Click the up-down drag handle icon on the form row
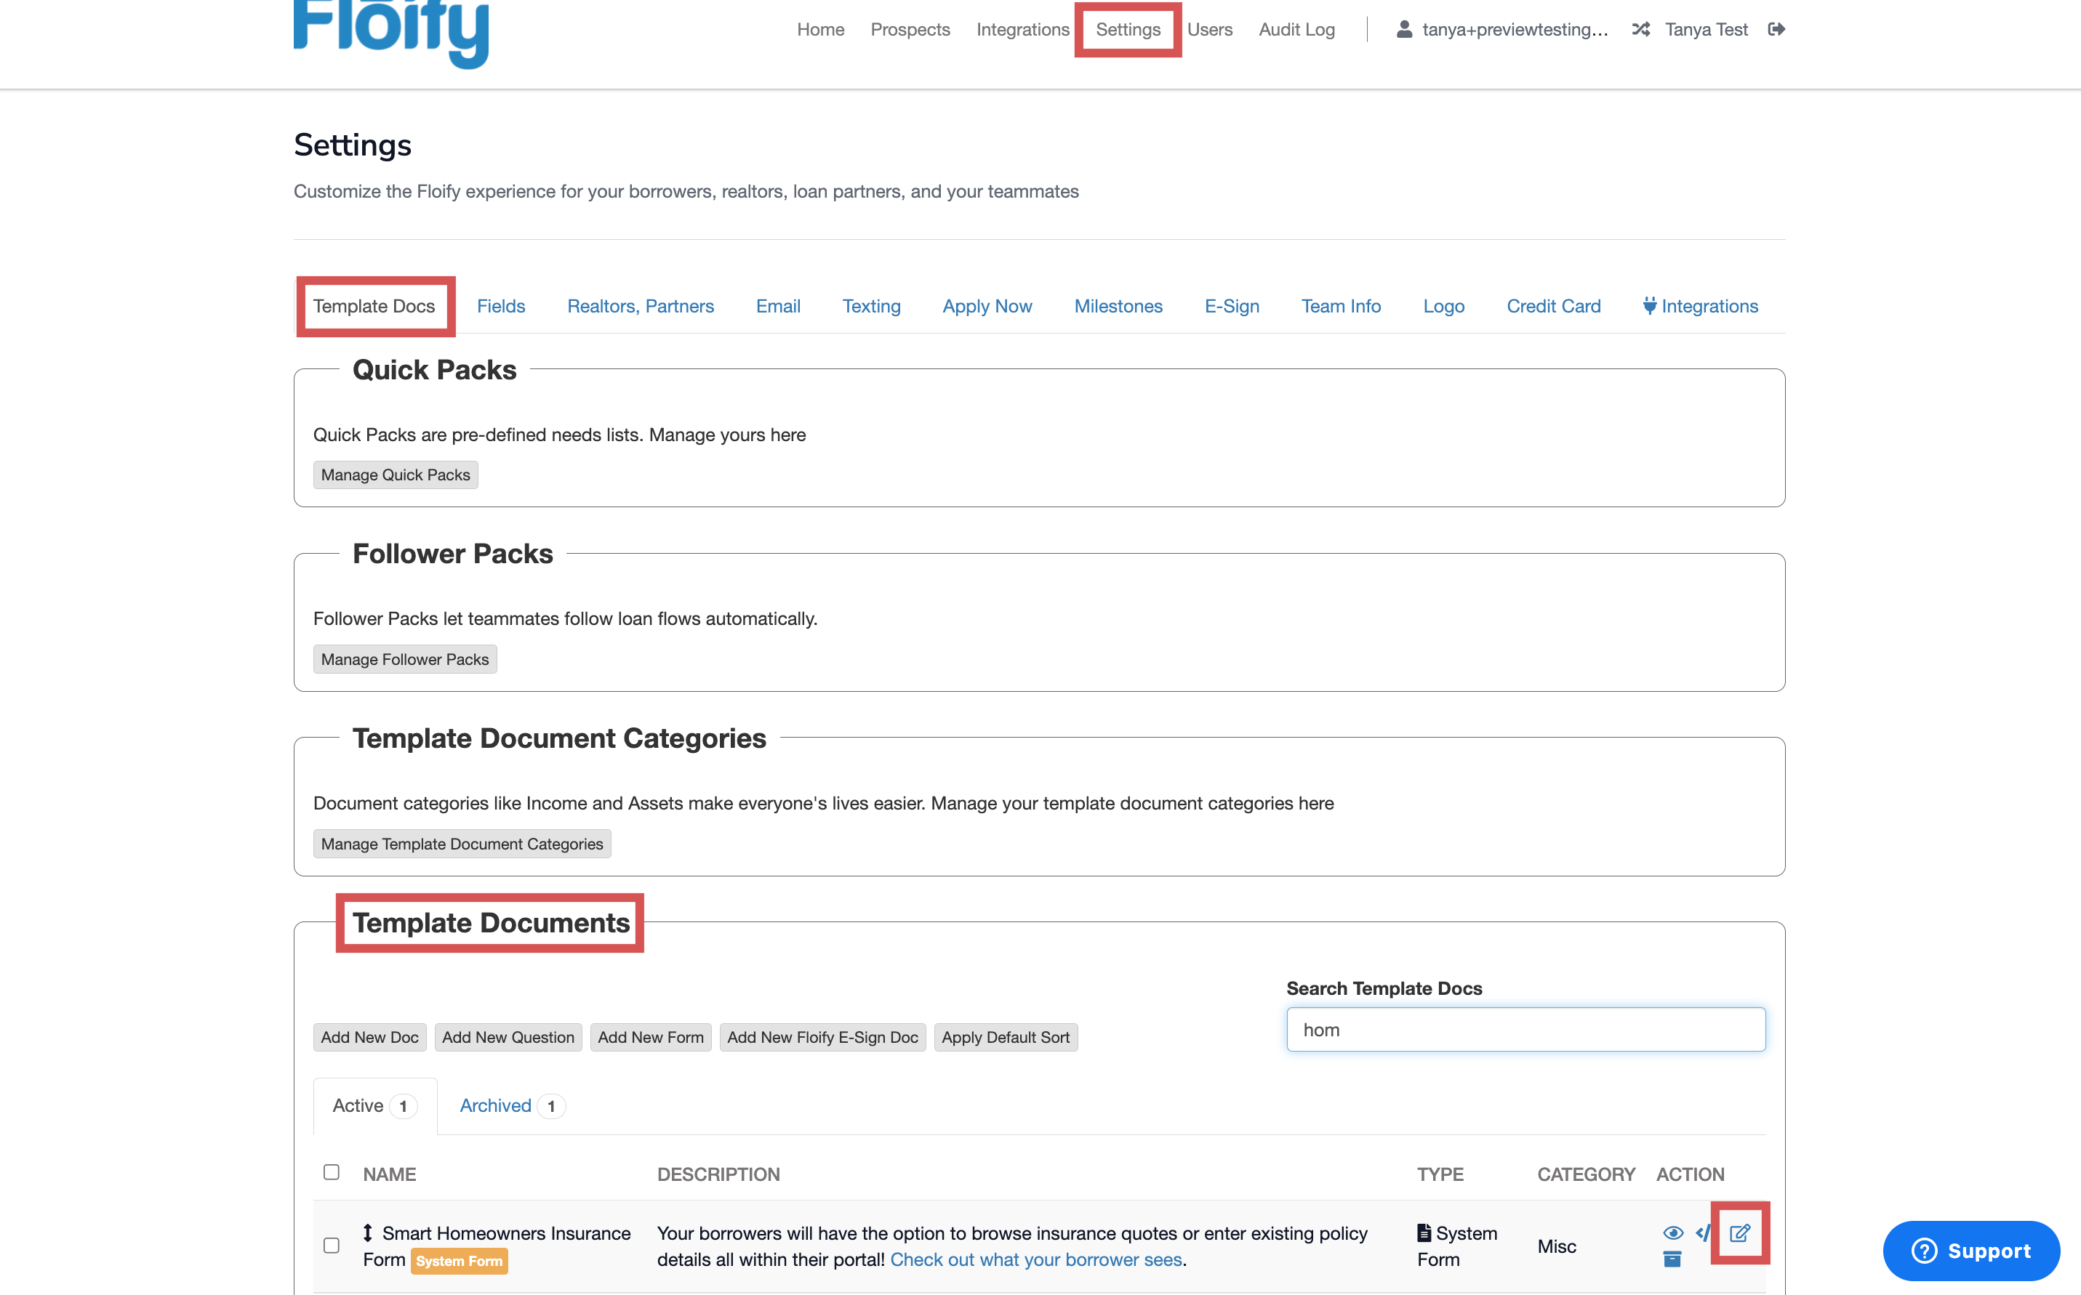Viewport: 2081px width, 1295px height. pos(367,1233)
